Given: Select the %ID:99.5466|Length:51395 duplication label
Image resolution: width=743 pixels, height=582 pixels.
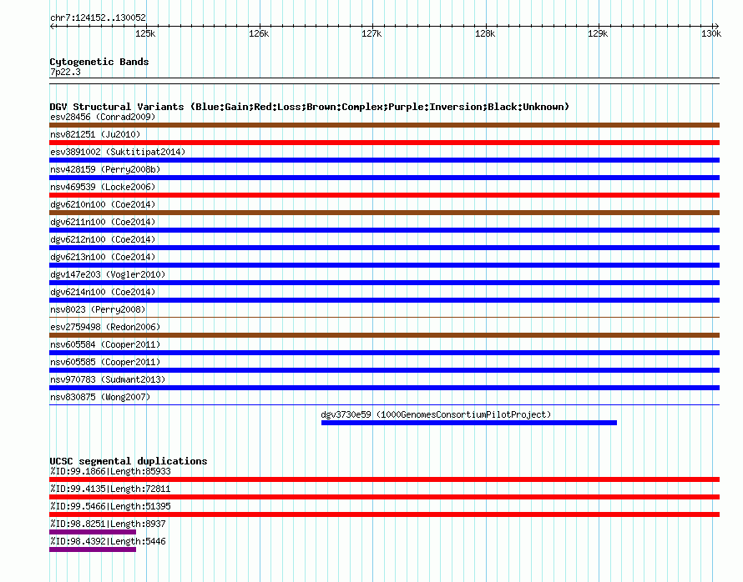Looking at the screenshot, I should click(110, 506).
